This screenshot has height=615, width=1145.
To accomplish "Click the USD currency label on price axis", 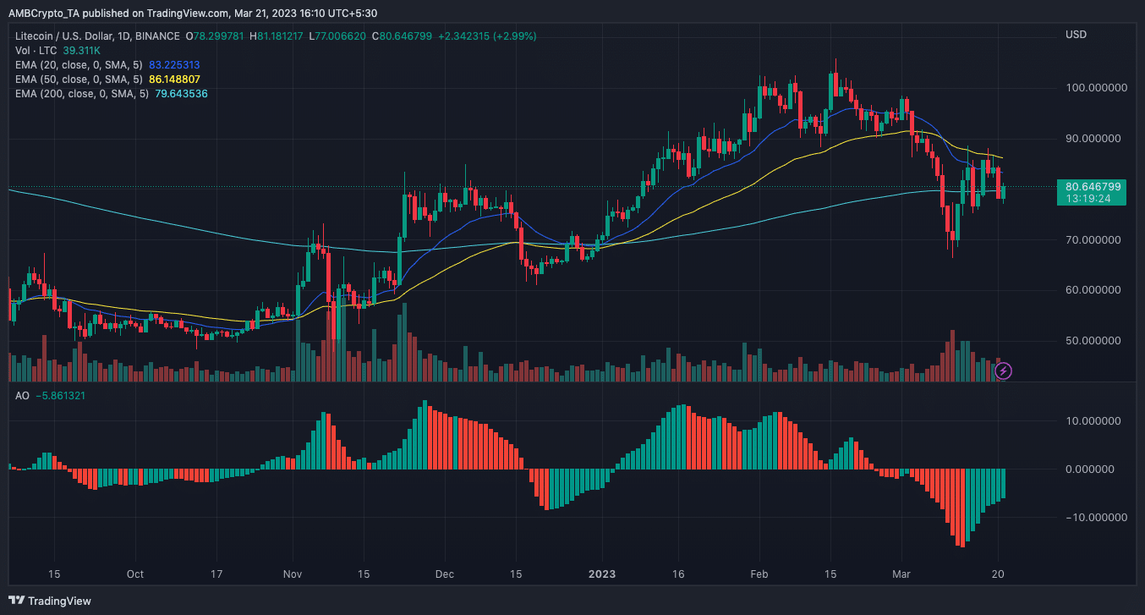I will point(1076,35).
